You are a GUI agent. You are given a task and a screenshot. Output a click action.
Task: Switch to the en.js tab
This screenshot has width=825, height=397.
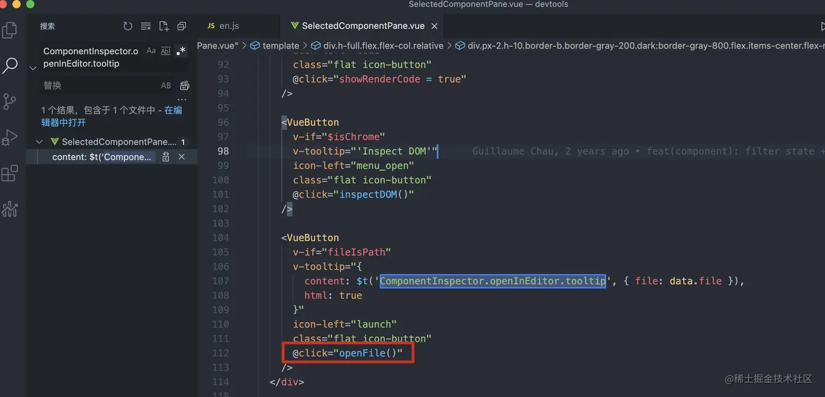(229, 26)
